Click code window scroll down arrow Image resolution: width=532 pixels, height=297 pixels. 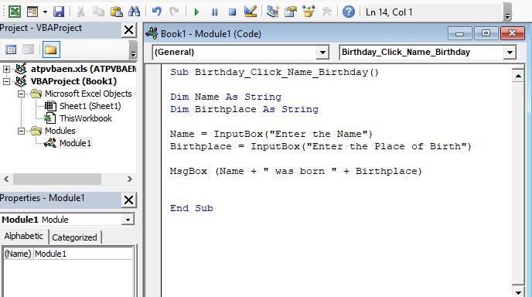[x=518, y=292]
